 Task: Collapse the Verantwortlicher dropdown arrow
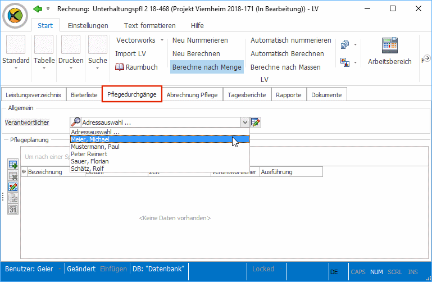(x=245, y=122)
